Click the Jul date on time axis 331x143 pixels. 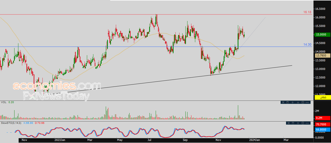click(149, 140)
